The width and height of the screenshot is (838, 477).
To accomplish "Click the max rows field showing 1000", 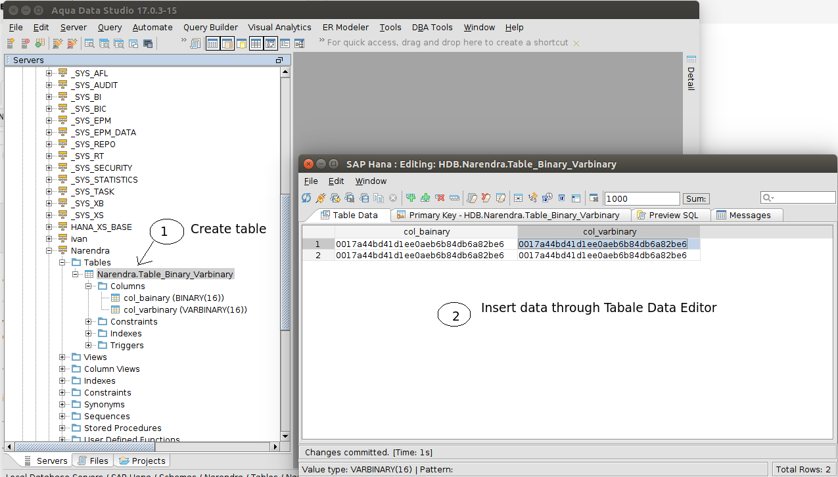I will (641, 198).
